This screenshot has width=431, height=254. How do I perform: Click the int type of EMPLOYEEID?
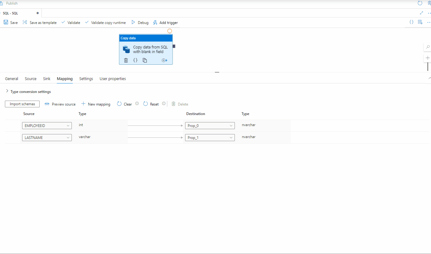point(81,125)
